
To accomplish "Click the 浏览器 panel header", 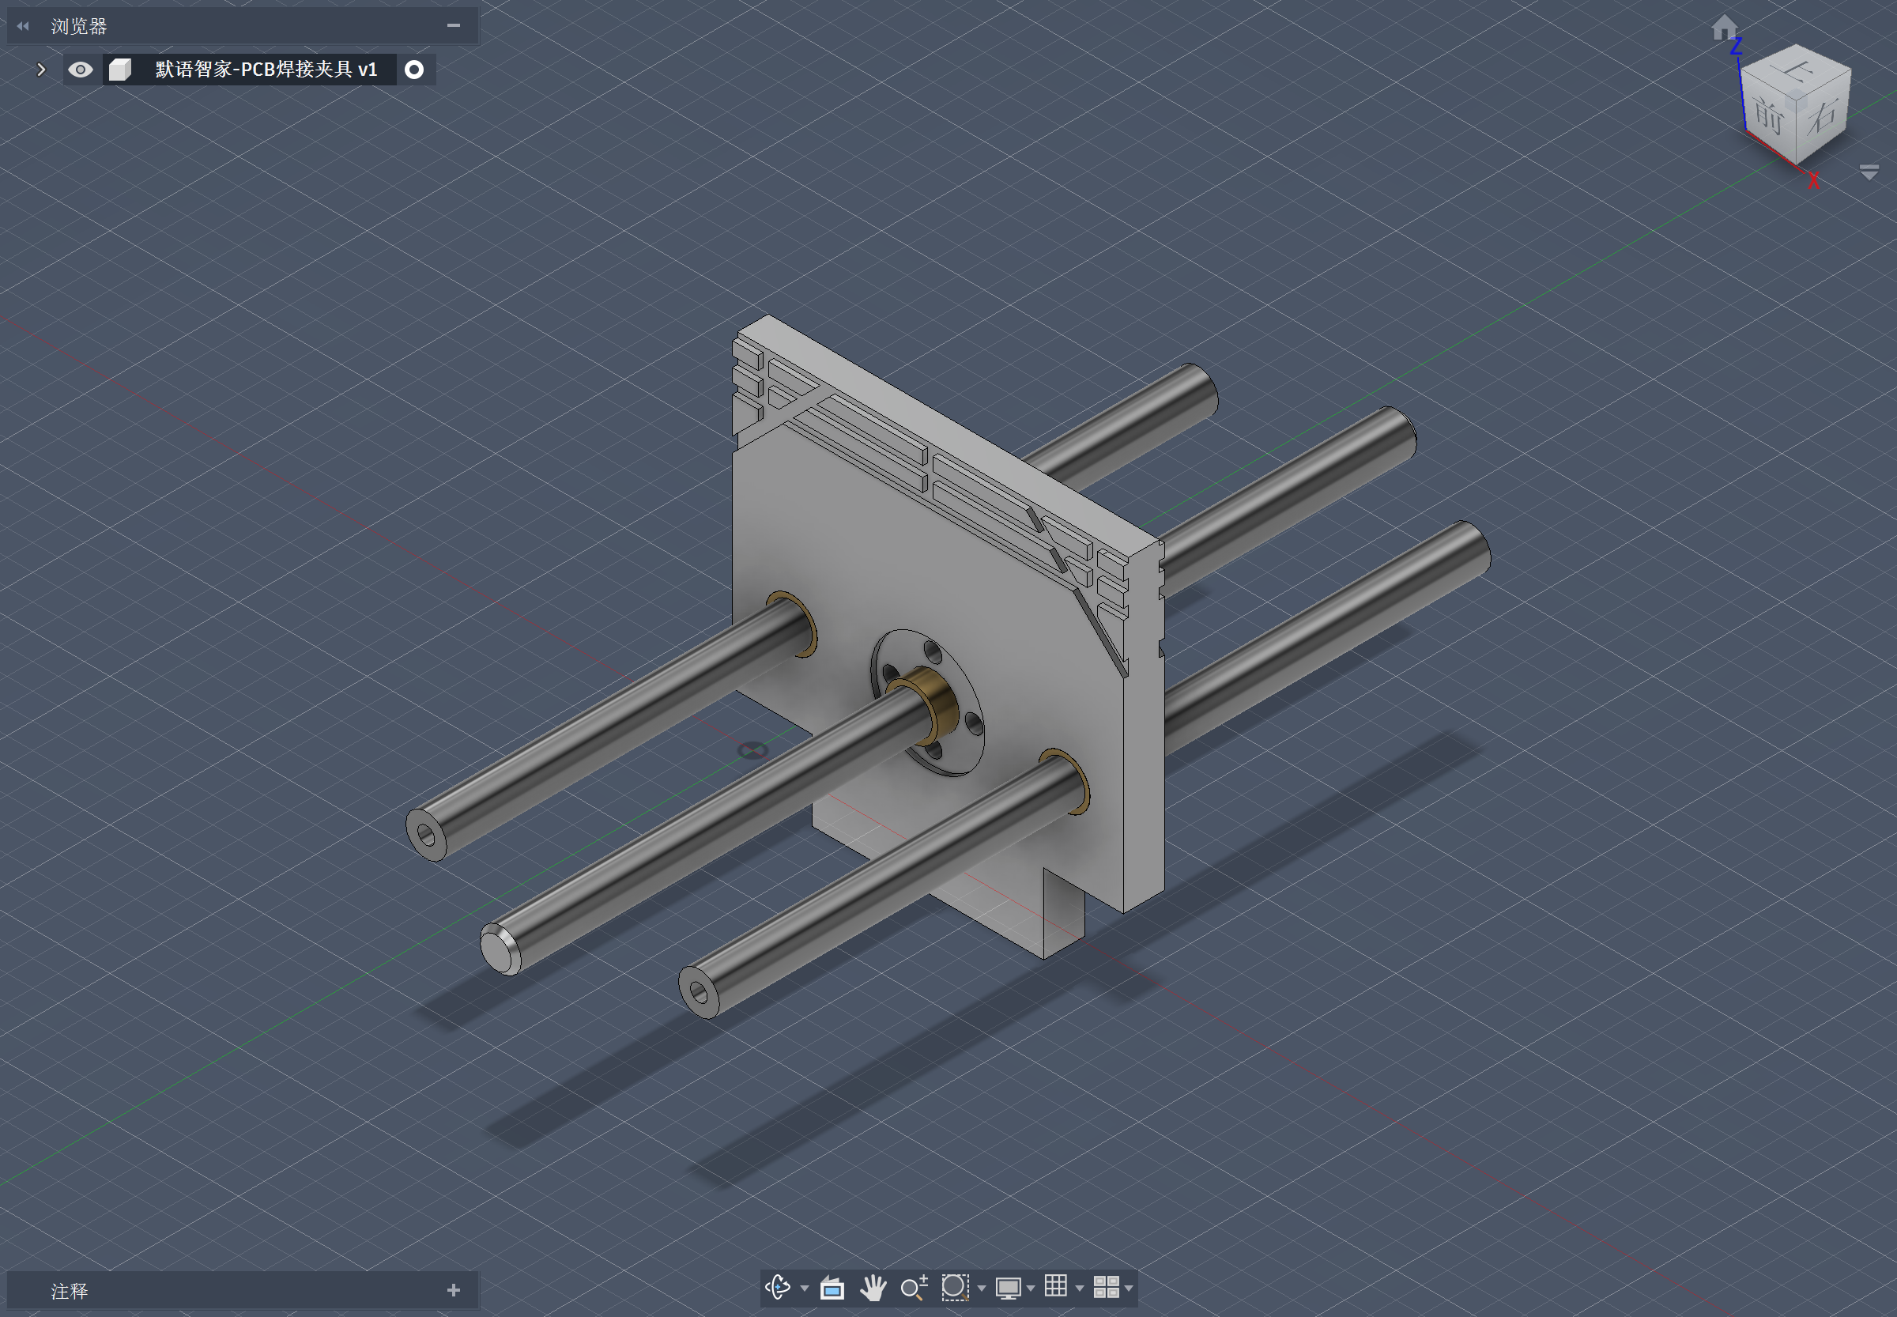I will pos(79,26).
